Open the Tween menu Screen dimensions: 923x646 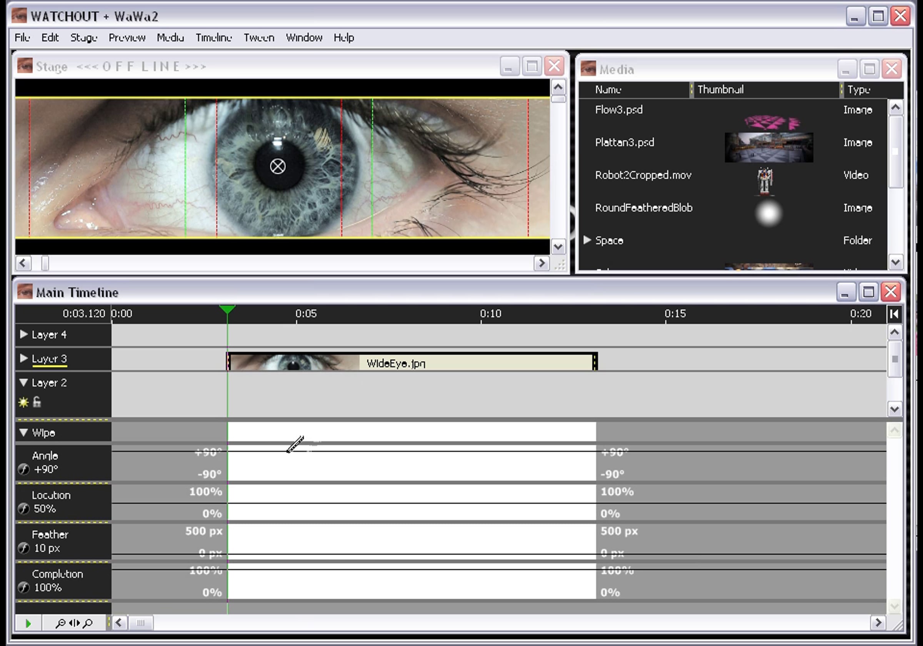tap(259, 38)
